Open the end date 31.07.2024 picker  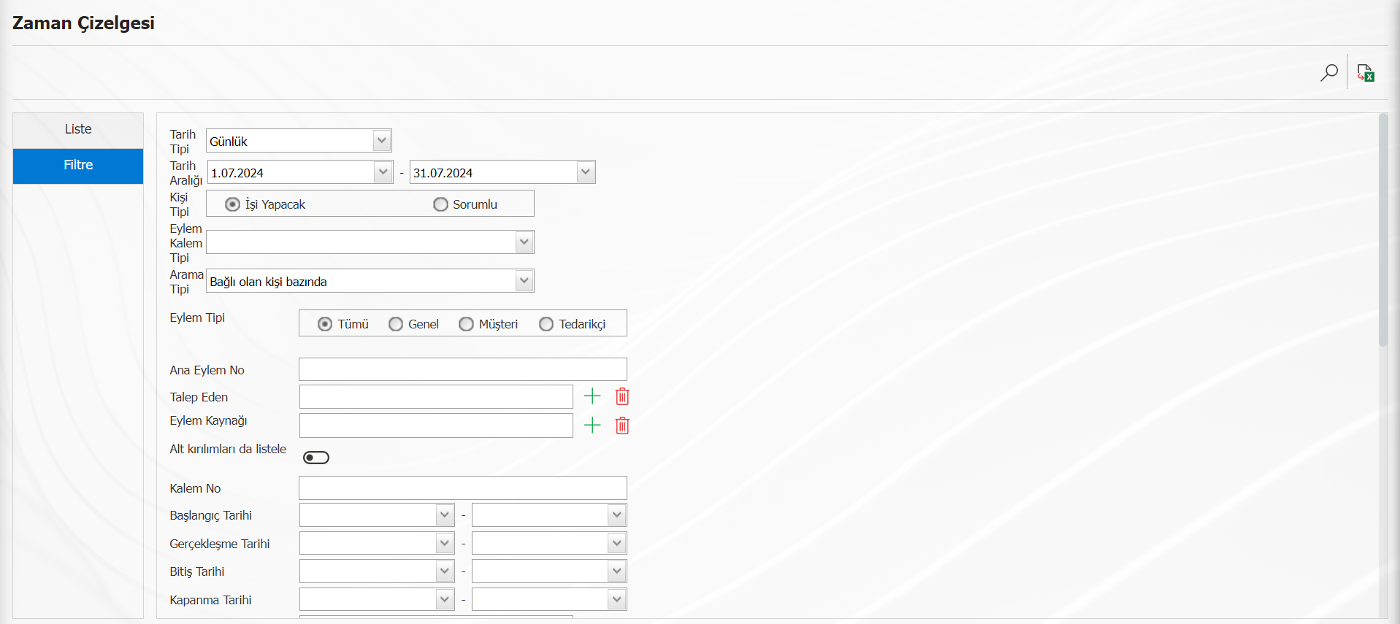pyautogui.click(x=585, y=172)
